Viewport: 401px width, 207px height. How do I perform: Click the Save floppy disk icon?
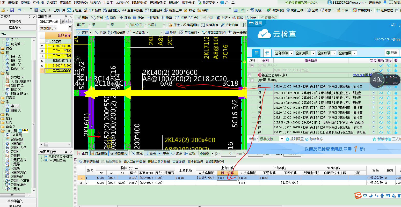point(12,10)
